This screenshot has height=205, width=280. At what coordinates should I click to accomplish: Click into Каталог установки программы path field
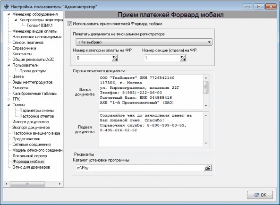pos(140,168)
